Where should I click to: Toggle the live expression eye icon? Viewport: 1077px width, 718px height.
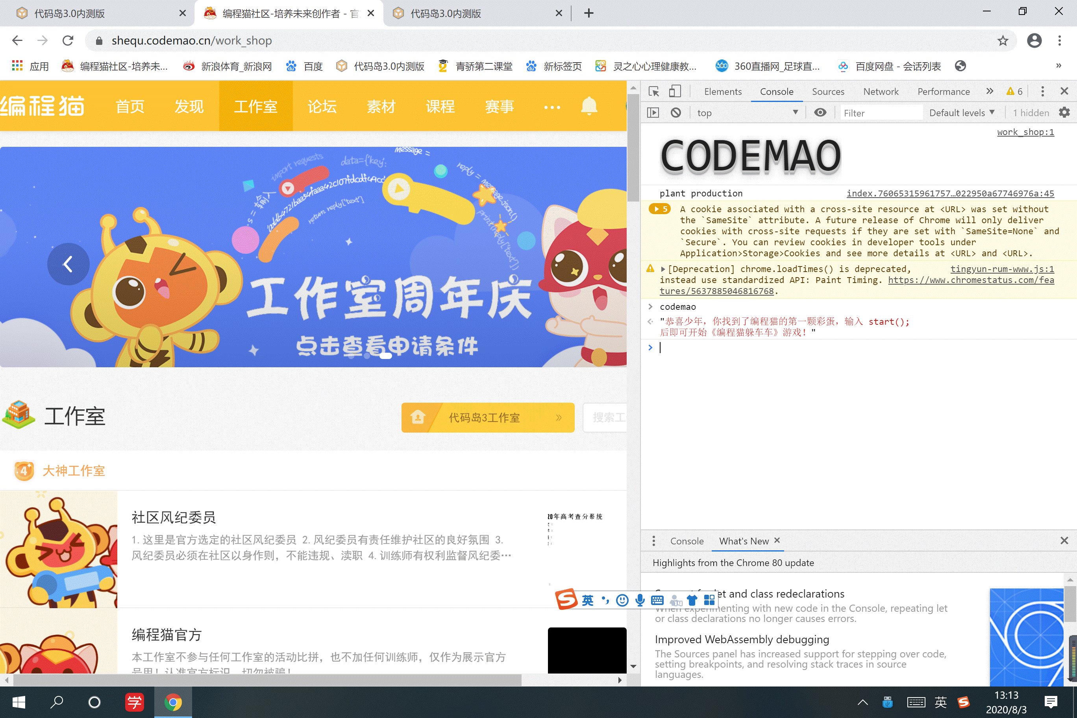pos(820,113)
